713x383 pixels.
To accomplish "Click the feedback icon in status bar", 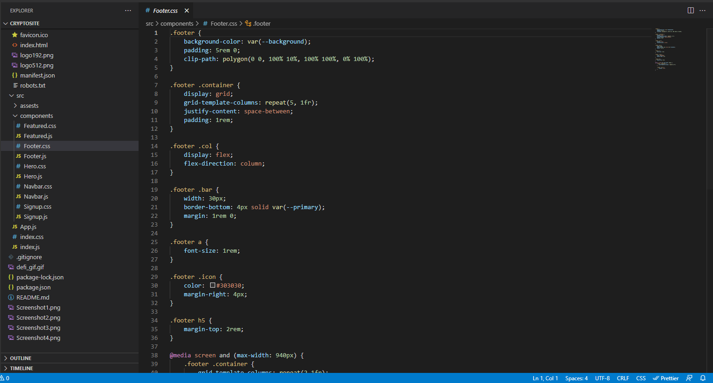I will tap(689, 378).
